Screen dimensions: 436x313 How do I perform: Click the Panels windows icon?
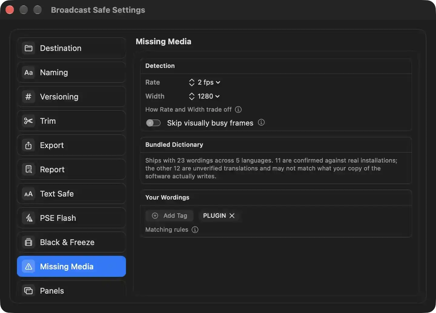pos(28,291)
